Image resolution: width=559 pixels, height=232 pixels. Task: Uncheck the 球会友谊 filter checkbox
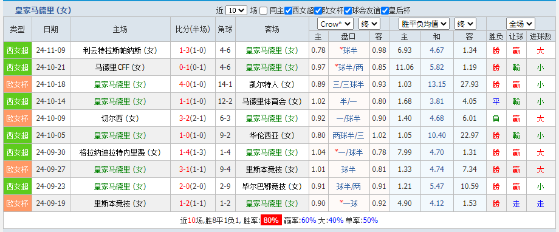(x=348, y=11)
